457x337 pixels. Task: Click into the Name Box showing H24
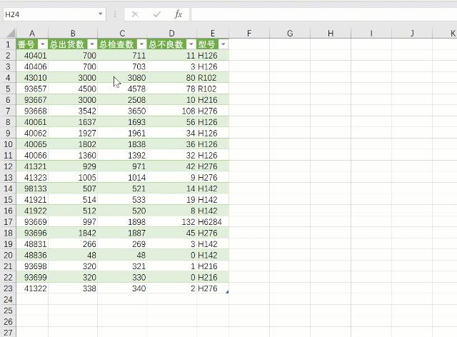[49, 14]
